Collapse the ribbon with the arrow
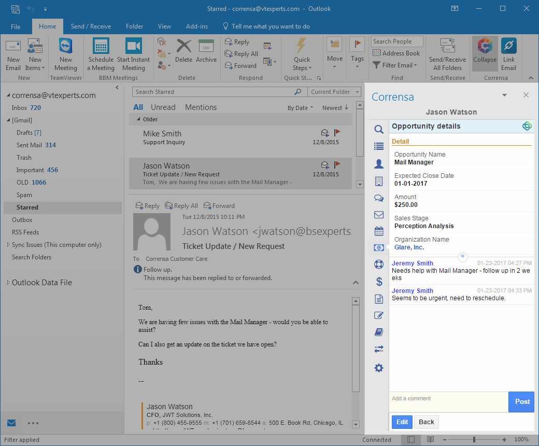The image size is (539, 446). click(531, 78)
